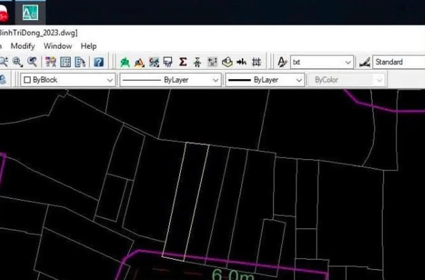Open the Window menu
Image resolution: width=425 pixels, height=280 pixels.
[58, 46]
